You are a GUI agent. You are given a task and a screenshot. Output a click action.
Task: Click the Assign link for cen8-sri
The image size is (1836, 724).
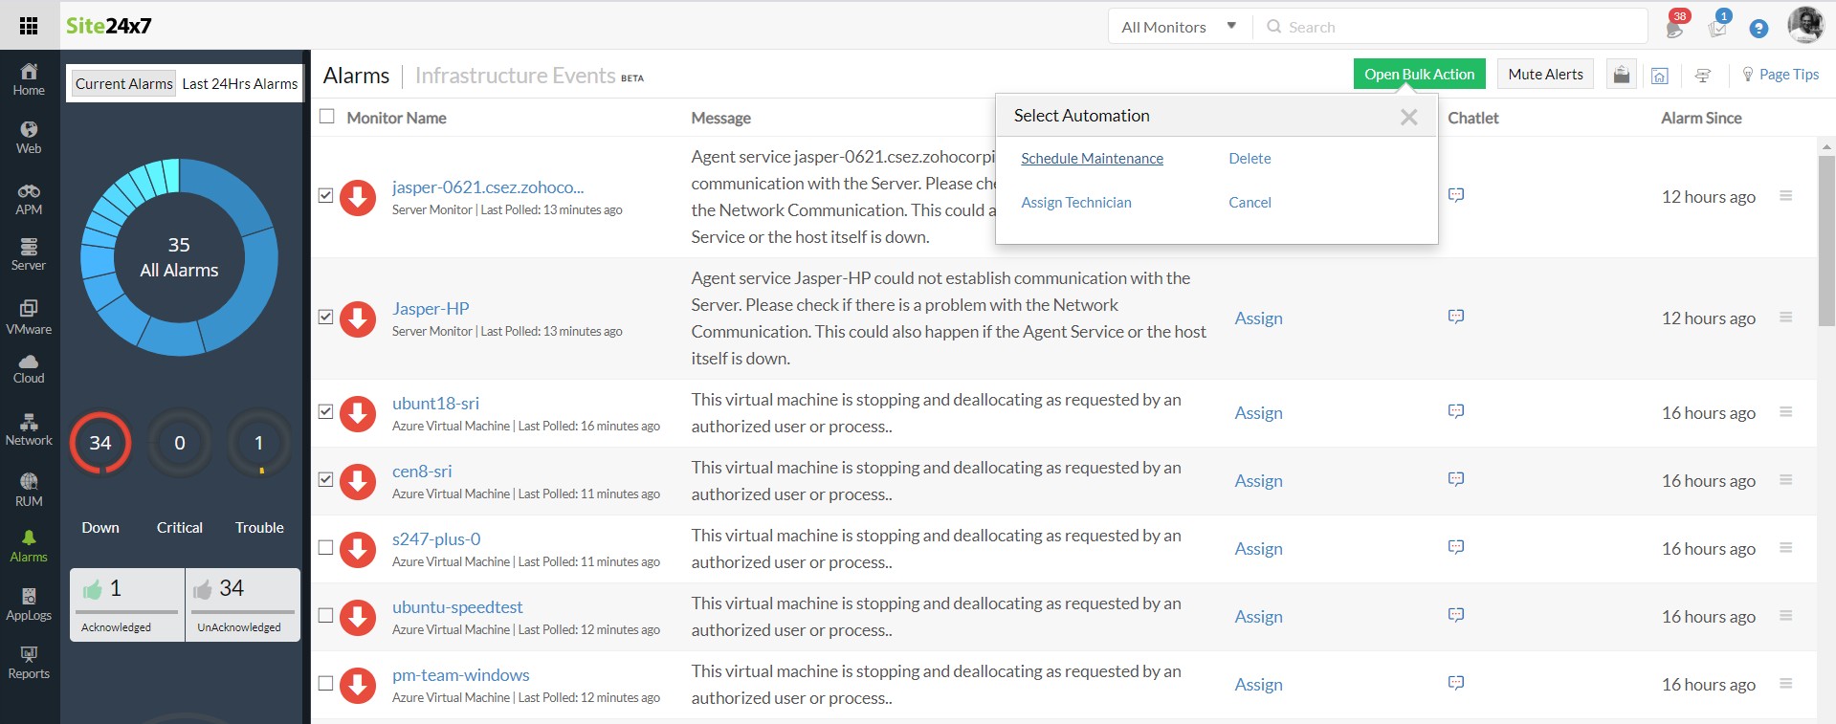1258,481
